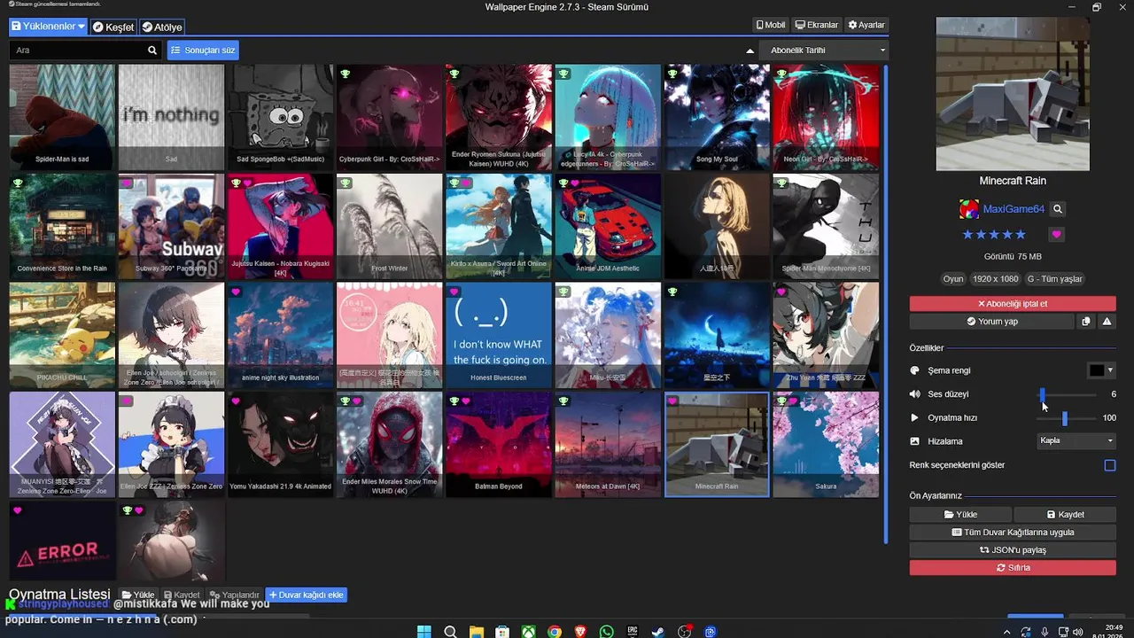
Task: Select the 'ERROR' wallpaper thumbnail
Action: 62,541
